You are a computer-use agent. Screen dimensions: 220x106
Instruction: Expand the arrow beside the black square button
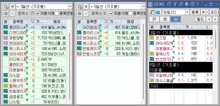click(207, 12)
